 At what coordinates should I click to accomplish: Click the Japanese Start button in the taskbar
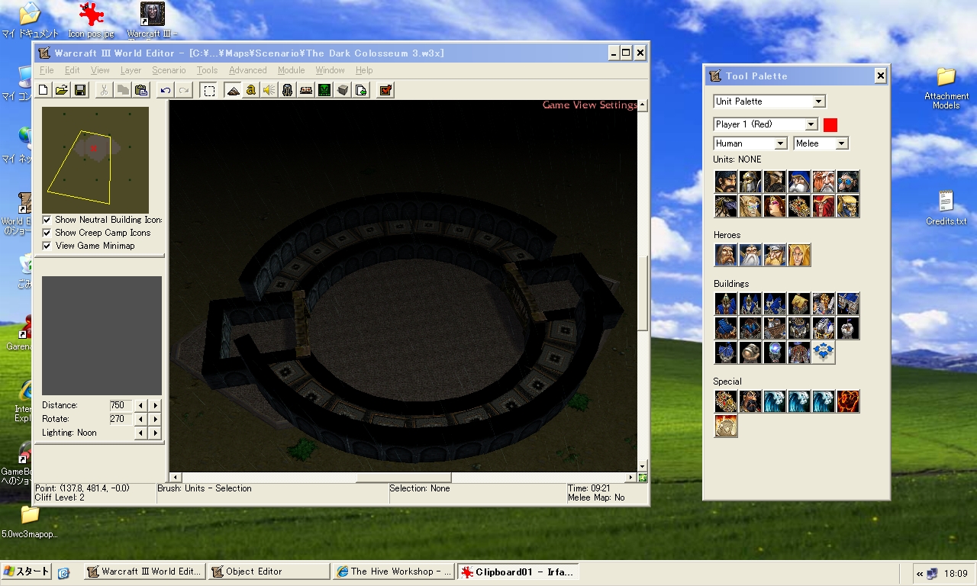(x=27, y=572)
